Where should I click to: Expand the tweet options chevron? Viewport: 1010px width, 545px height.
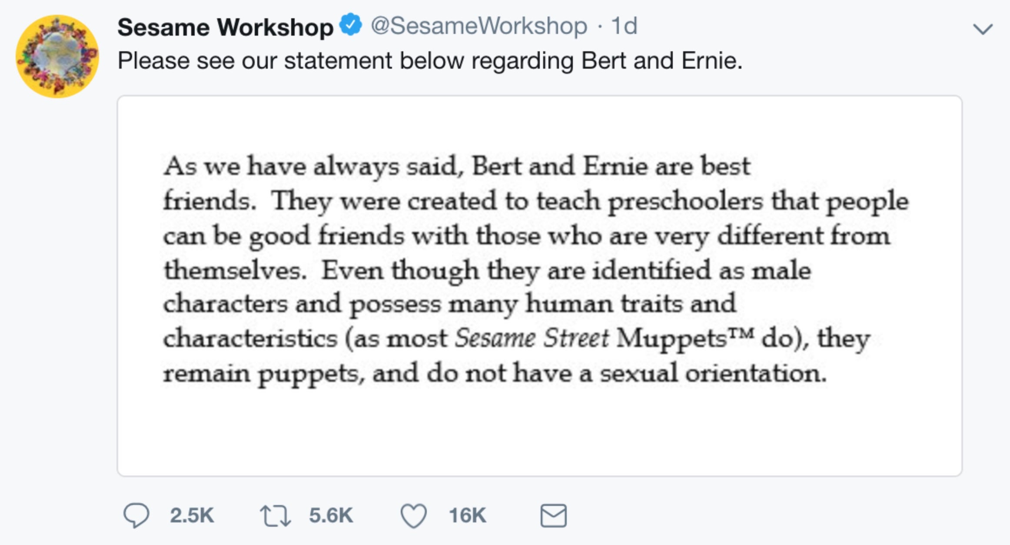[983, 29]
